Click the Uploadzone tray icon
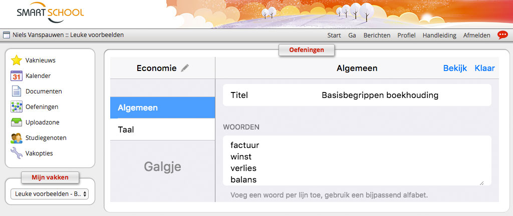513x216 pixels. [17, 122]
